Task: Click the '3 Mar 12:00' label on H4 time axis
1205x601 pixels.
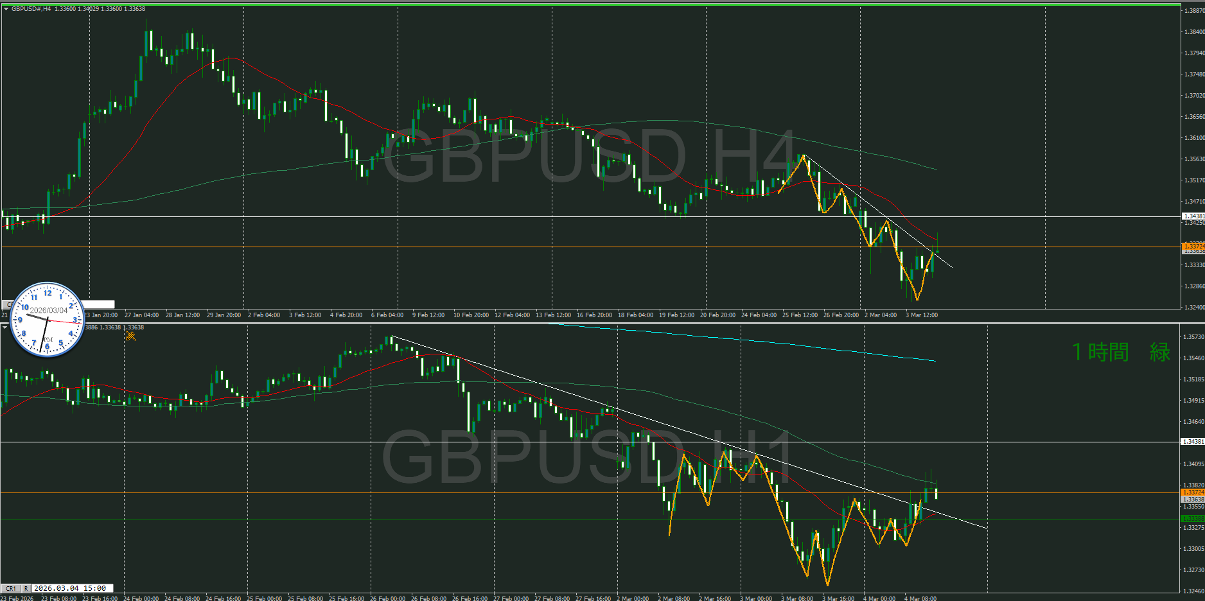Action: (921, 315)
